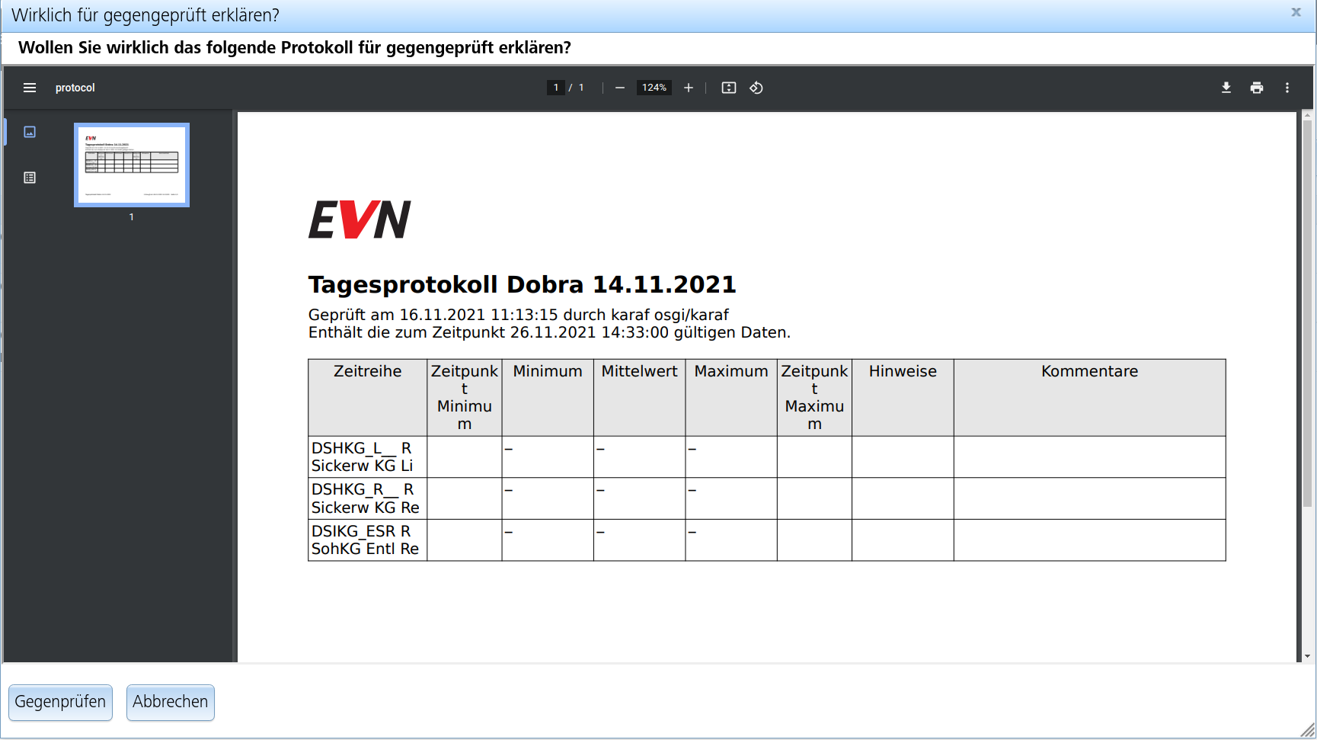
Task: Show the document outline view
Action: coord(30,178)
